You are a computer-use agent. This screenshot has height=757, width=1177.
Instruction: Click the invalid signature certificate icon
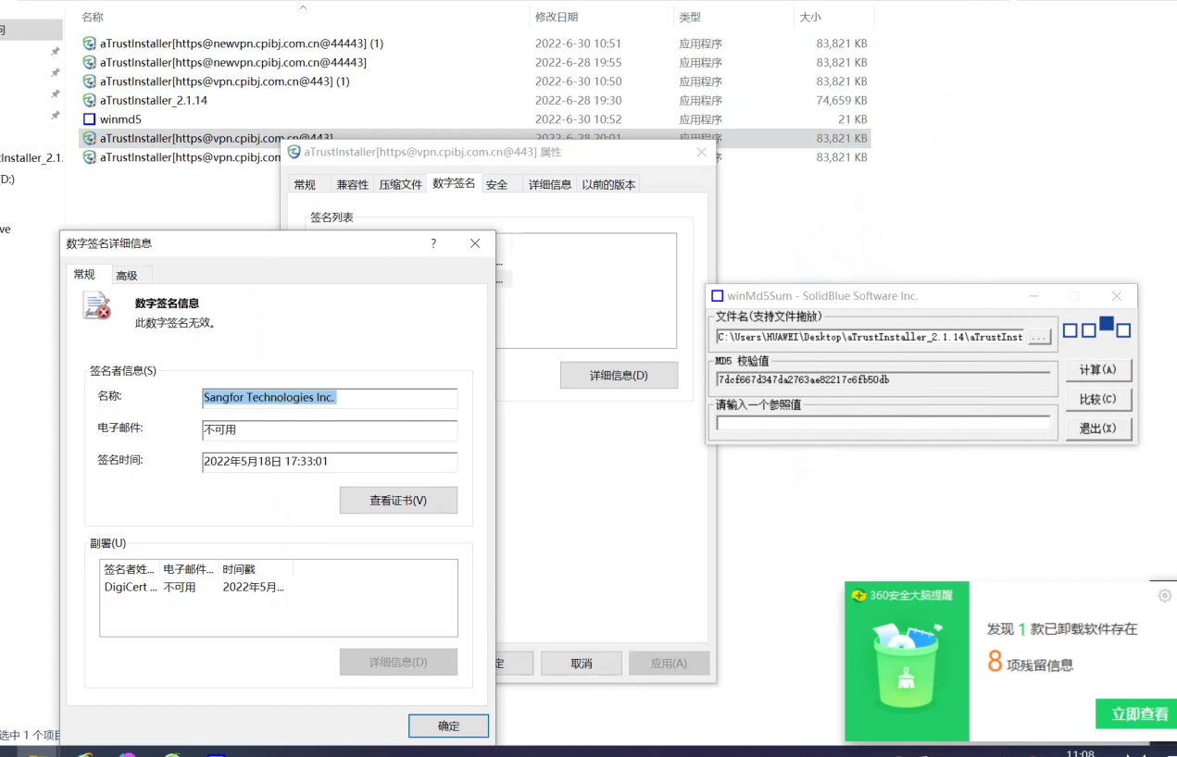96,306
